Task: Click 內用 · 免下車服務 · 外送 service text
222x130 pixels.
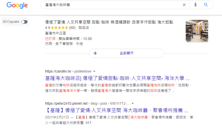Action: pos(64,44)
